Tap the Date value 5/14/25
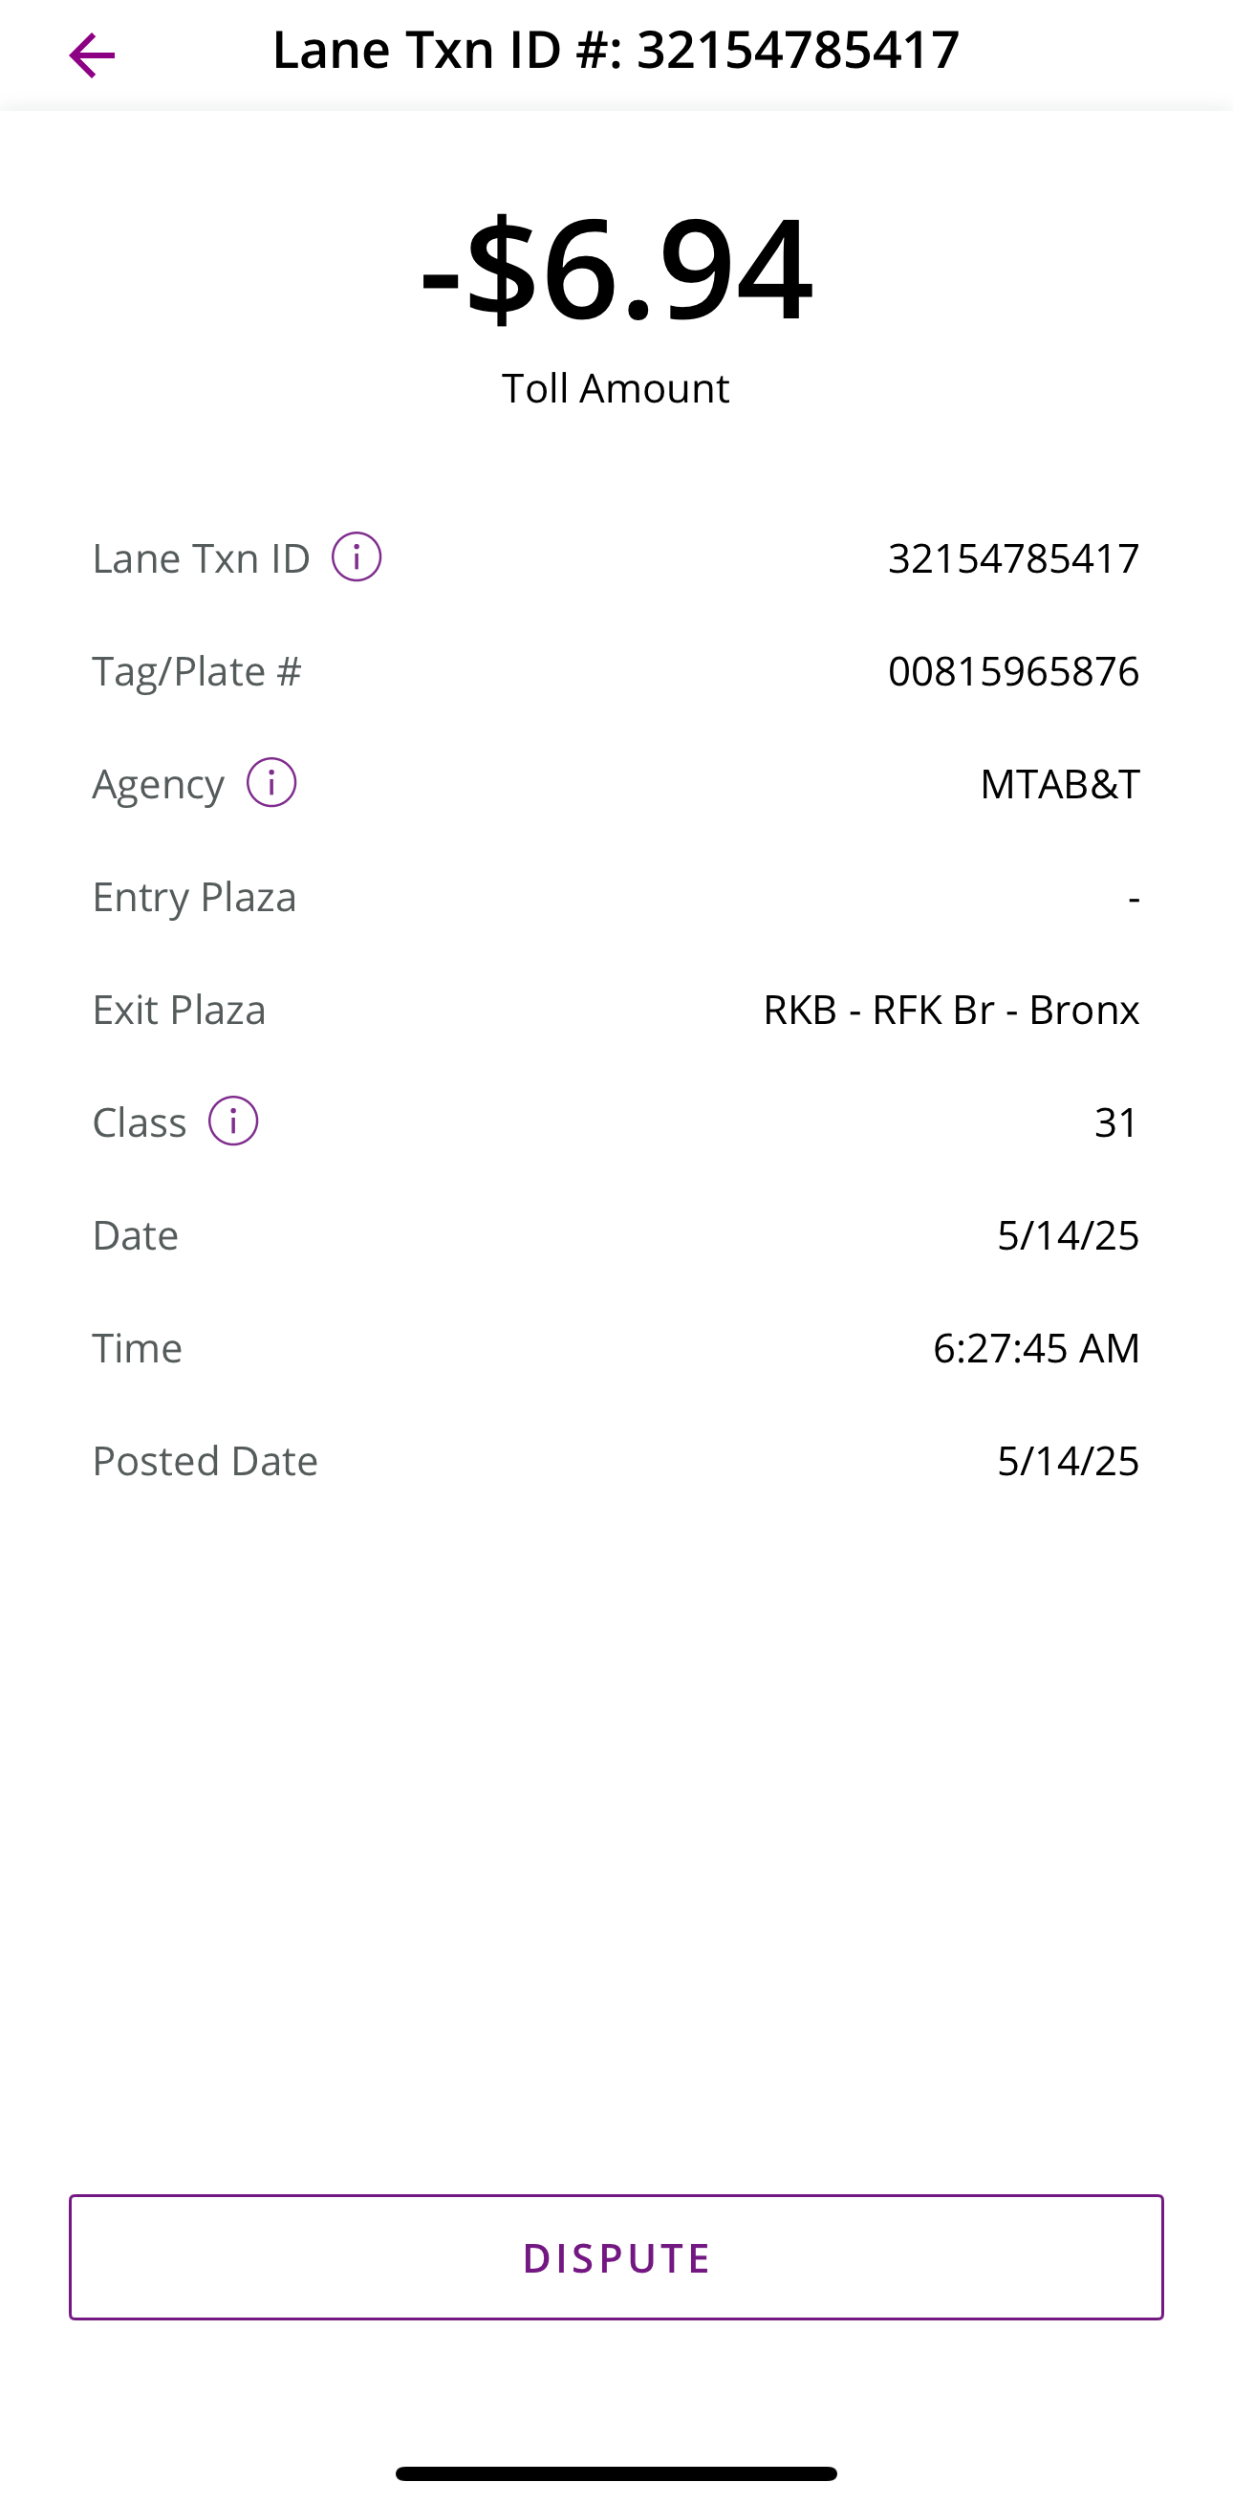Screen dimensions: 1233x2504 pos(1068,1234)
